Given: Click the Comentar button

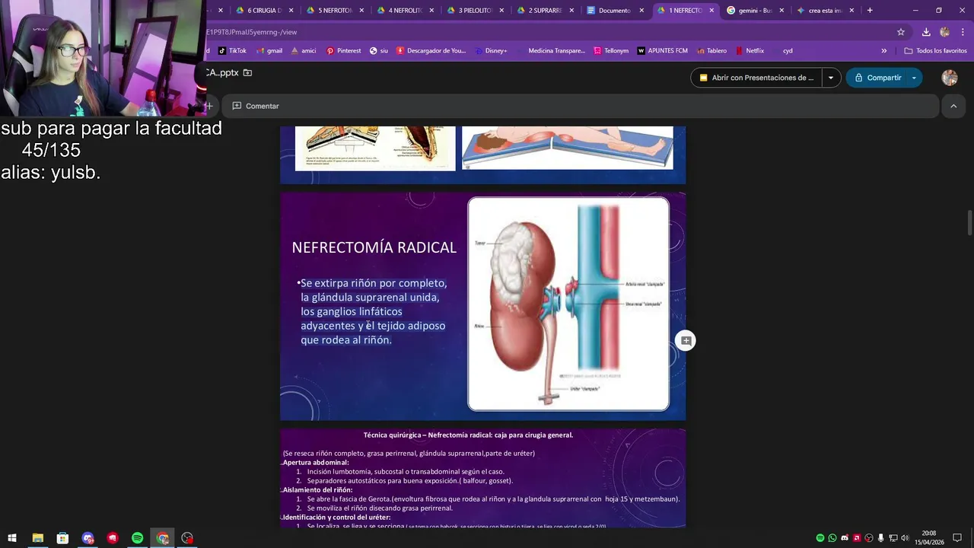Looking at the screenshot, I should (256, 106).
